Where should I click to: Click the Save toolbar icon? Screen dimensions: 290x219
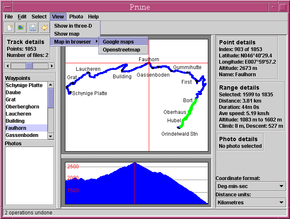[33, 28]
